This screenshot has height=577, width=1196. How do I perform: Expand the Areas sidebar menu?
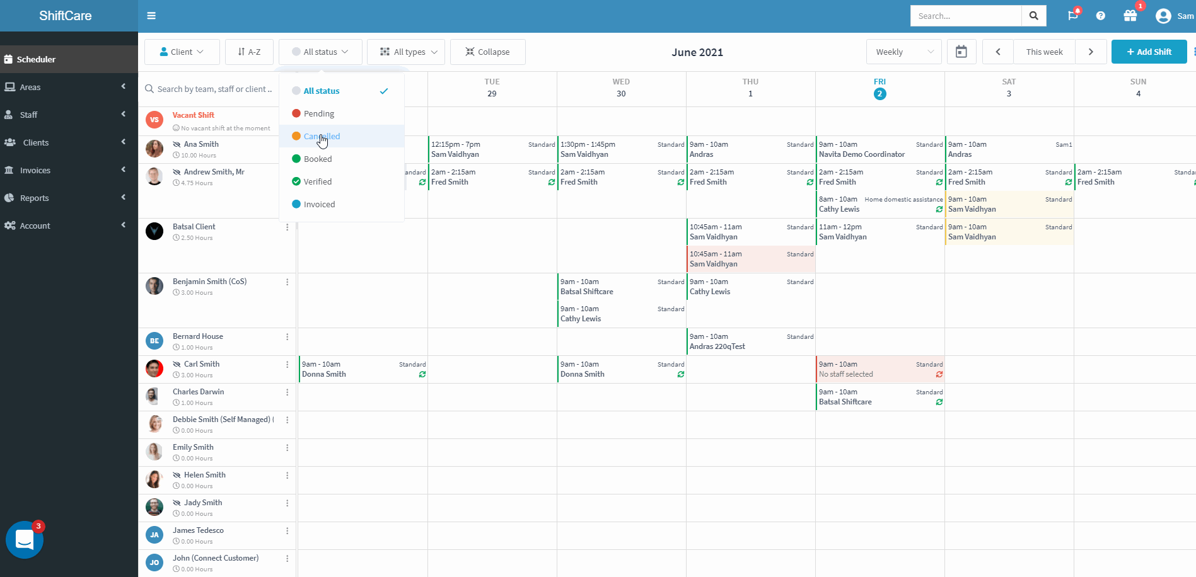[69, 87]
